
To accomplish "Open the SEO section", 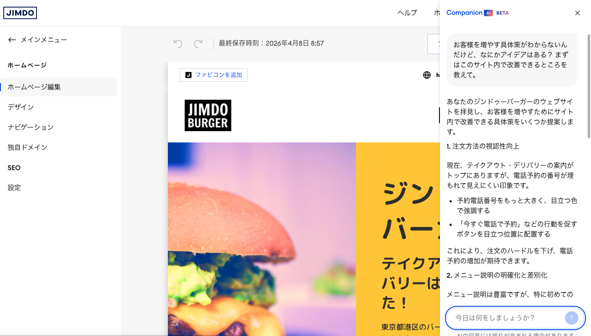I will [x=14, y=168].
